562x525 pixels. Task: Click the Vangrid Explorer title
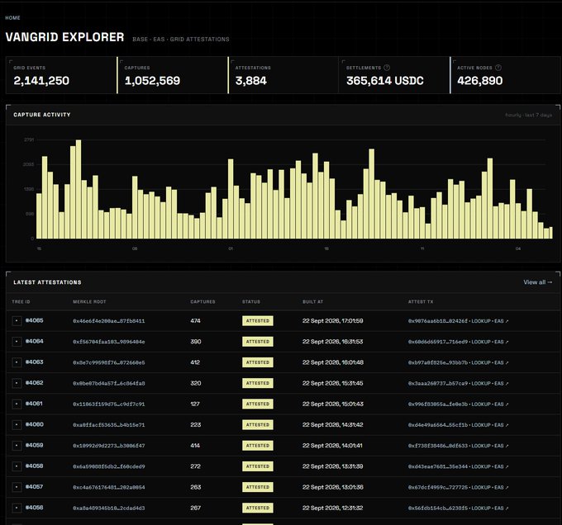[64, 37]
